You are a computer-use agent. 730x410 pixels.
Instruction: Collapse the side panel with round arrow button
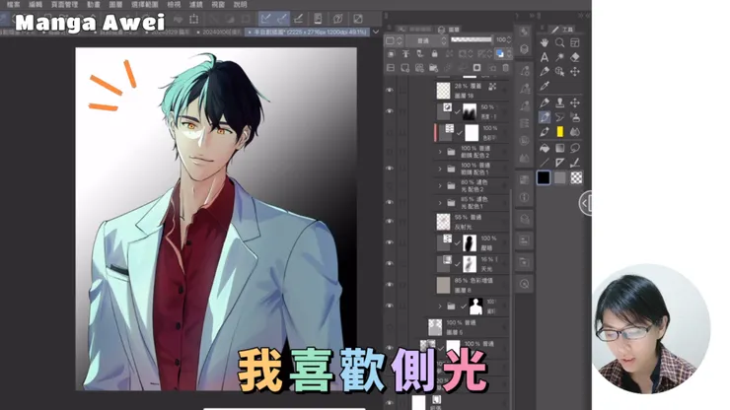[x=586, y=203]
